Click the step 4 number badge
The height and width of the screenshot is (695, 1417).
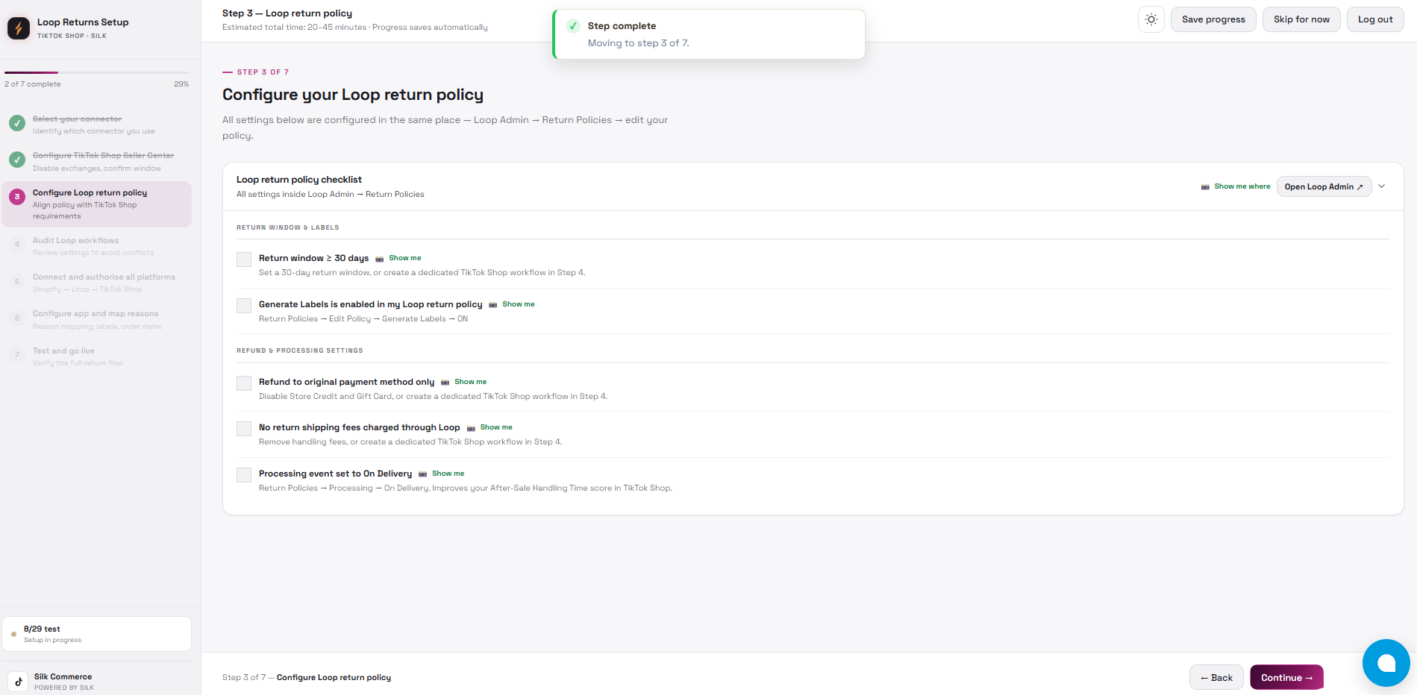[x=17, y=245]
